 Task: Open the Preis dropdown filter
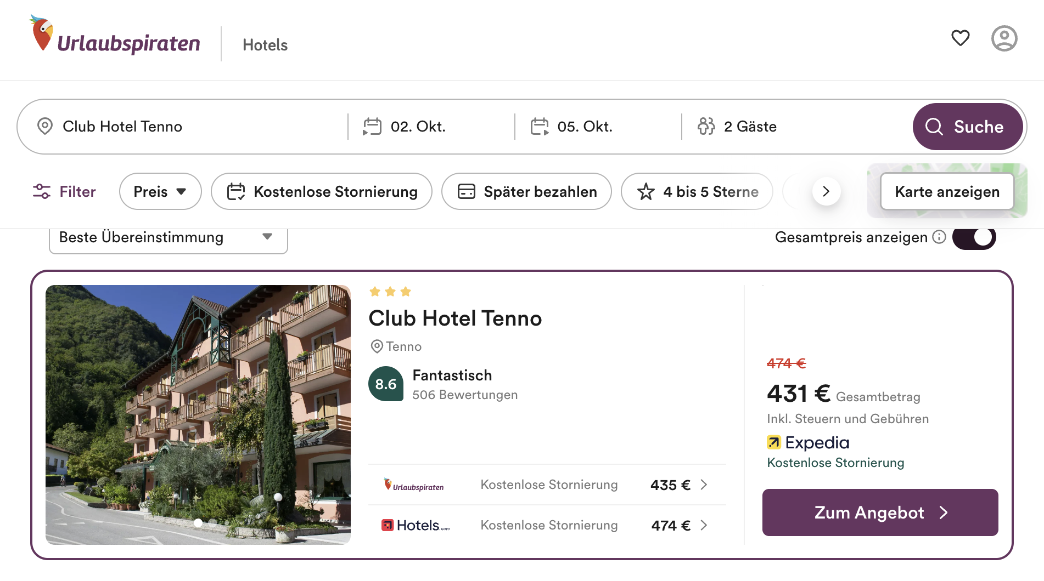(160, 191)
